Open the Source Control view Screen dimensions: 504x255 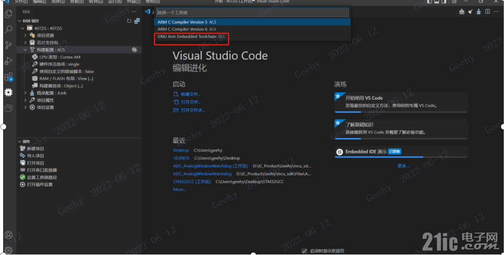[9, 45]
